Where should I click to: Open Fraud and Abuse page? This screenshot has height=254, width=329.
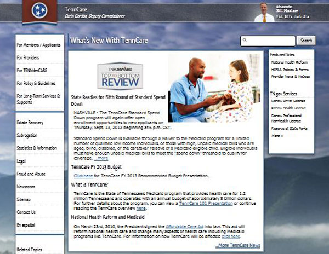pos(31,174)
